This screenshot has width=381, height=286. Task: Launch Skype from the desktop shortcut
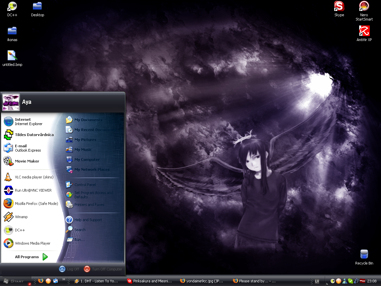click(339, 9)
